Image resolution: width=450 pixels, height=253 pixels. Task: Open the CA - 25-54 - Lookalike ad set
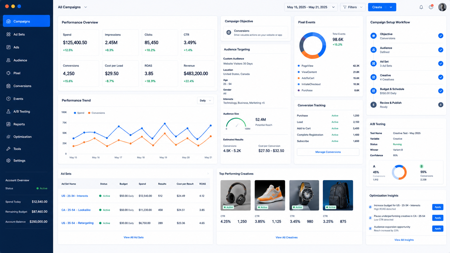click(x=76, y=210)
